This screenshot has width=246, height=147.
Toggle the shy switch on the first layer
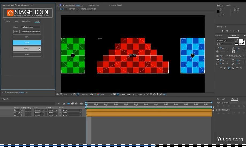click(15, 110)
